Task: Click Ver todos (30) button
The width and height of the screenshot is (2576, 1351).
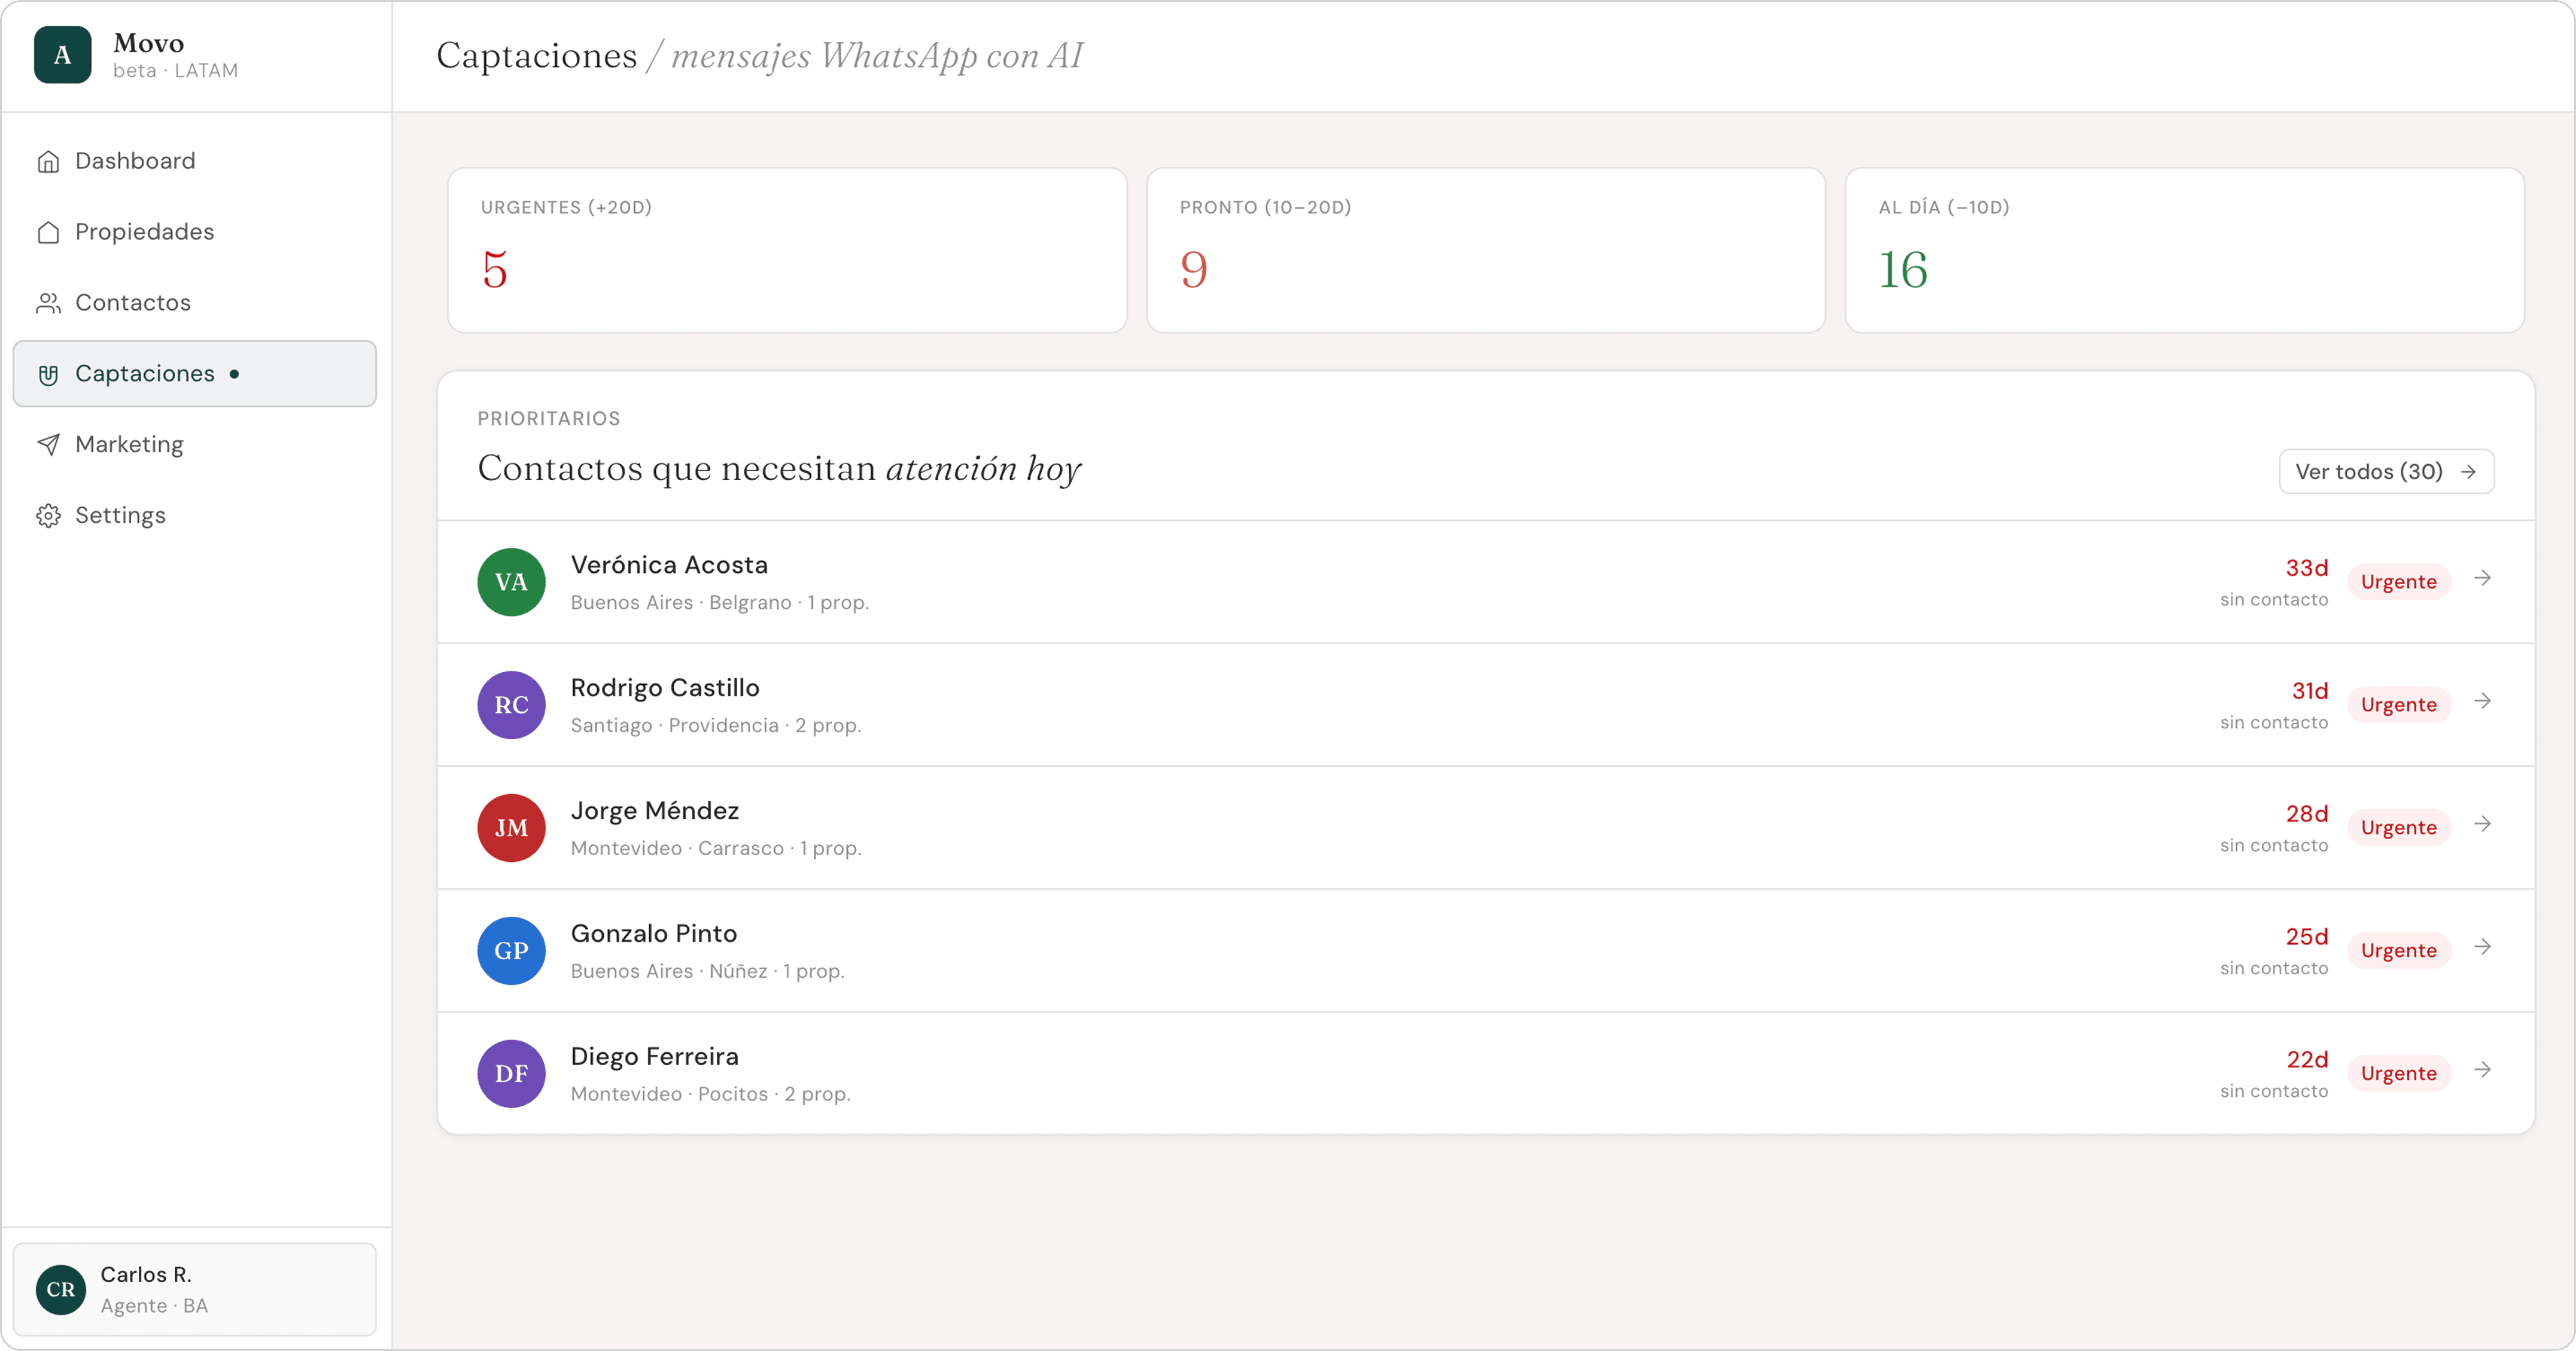Action: click(2385, 472)
